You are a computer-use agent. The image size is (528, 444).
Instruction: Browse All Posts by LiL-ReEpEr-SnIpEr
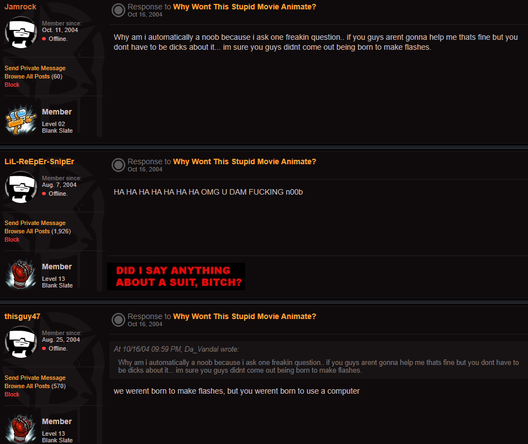(x=27, y=231)
